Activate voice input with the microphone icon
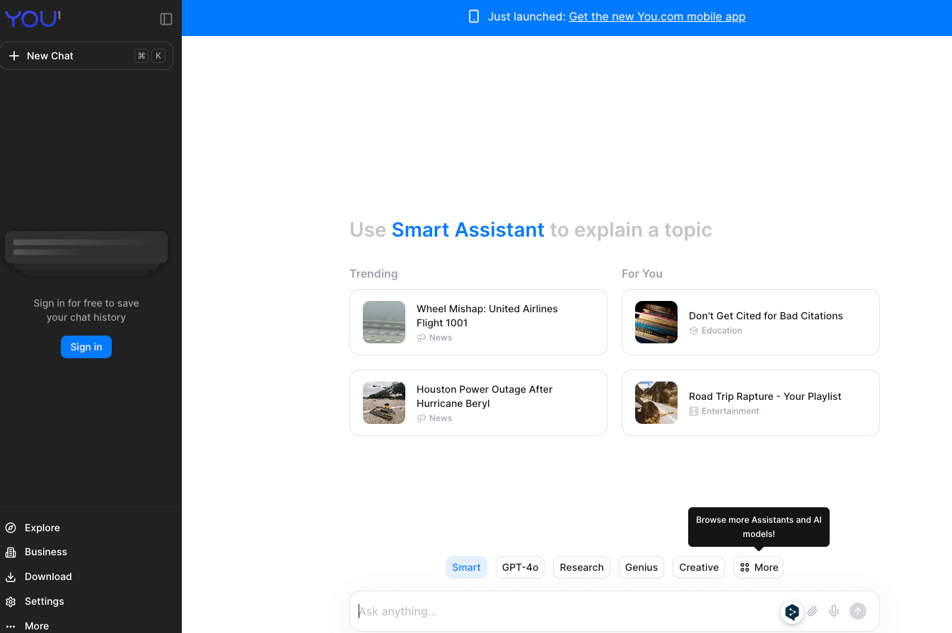 pyautogui.click(x=833, y=611)
